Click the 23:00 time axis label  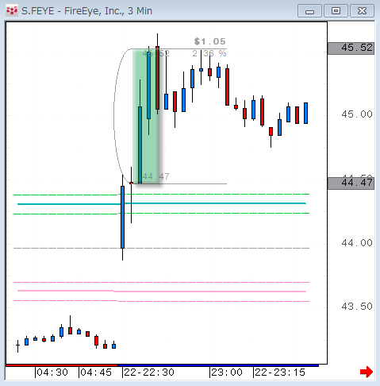227,372
